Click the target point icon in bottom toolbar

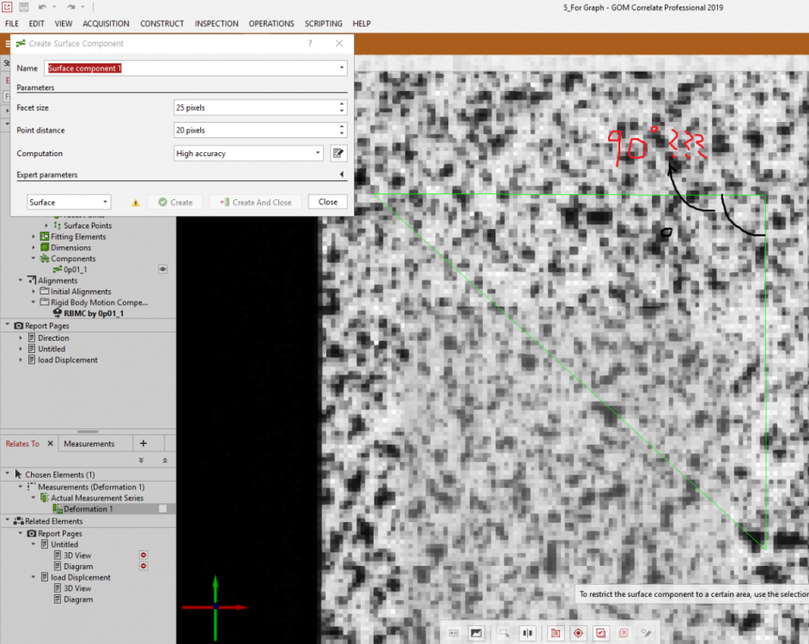(579, 633)
